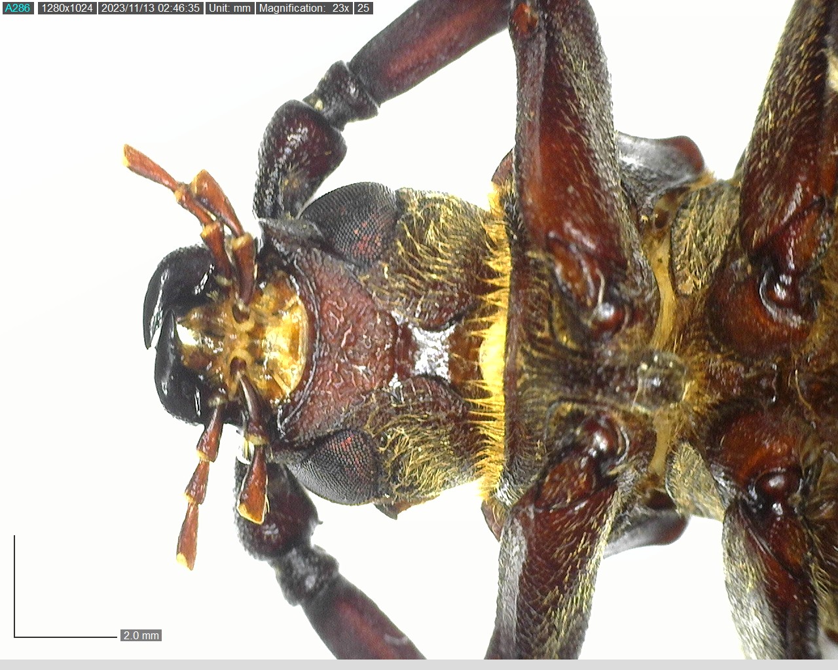Click the 2.0 mm scale bar label

point(141,635)
